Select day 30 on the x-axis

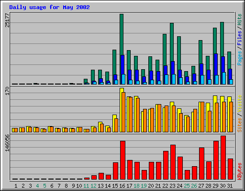point(223,186)
